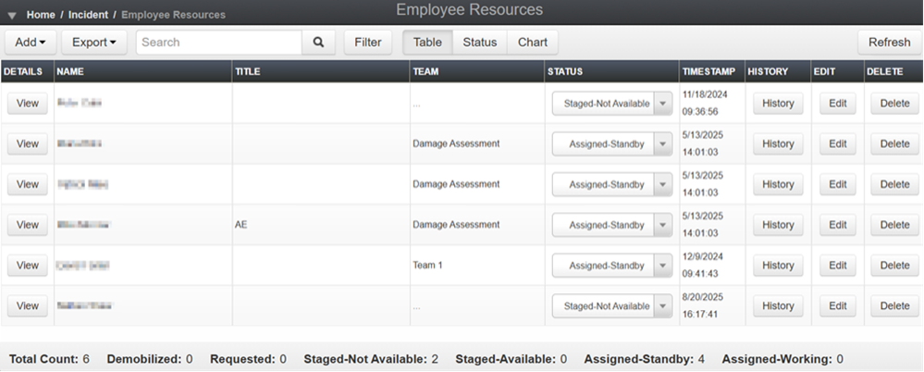Delete the Team 1 employee

click(x=894, y=266)
